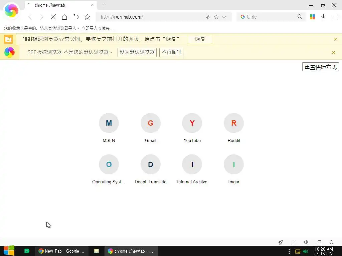Click the green chat taskbar icon

pyautogui.click(x=27, y=251)
